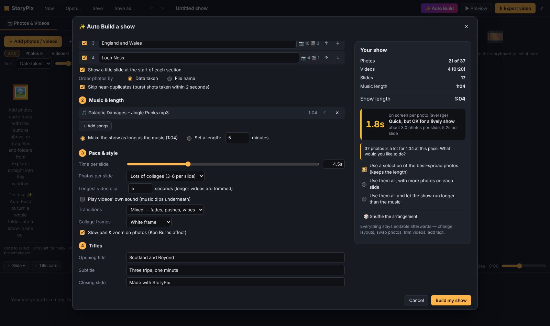This screenshot has height=326, width=550.
Task: Move England and Wales section up
Action: tap(326, 43)
